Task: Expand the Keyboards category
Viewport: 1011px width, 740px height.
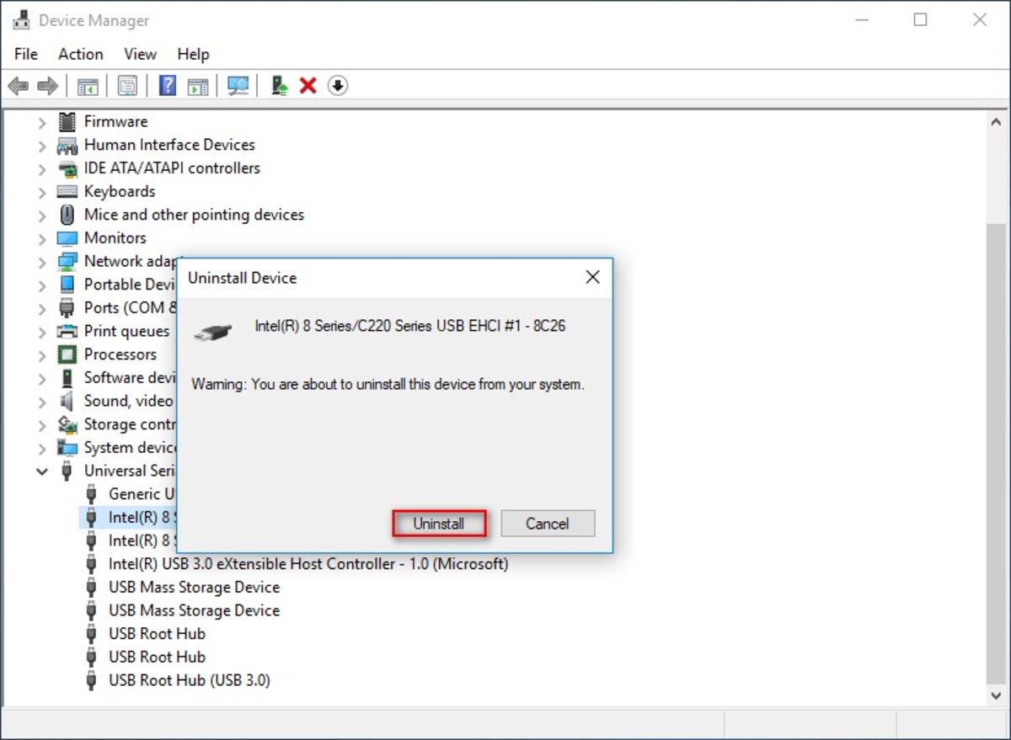Action: click(x=42, y=192)
